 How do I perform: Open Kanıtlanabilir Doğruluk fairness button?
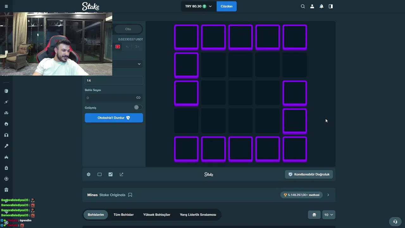(x=309, y=174)
